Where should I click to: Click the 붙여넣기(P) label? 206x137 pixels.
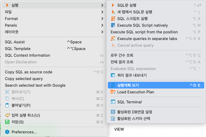[x=21, y=105]
